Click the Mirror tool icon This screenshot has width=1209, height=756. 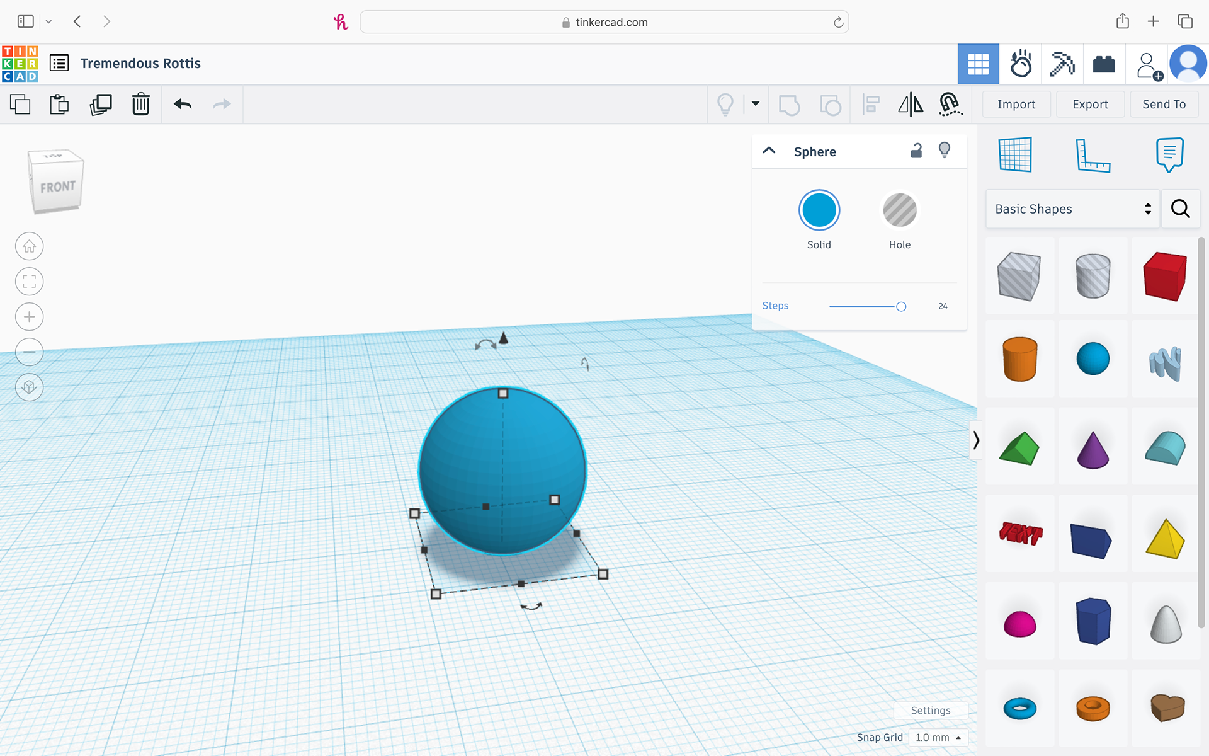911,105
